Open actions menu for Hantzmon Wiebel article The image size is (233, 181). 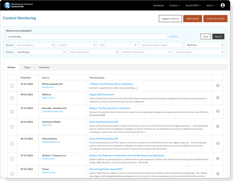tap(218, 127)
